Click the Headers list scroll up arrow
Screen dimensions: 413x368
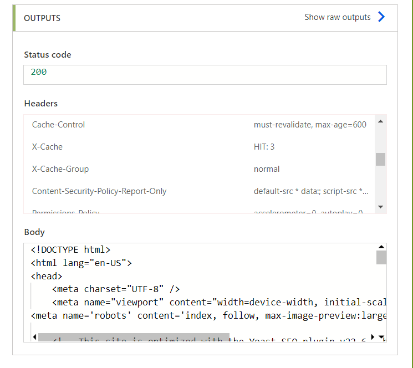click(380, 121)
